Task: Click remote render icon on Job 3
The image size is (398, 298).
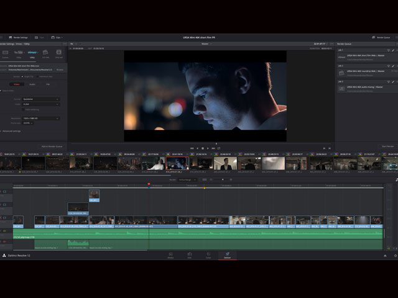Action: pyautogui.click(x=388, y=81)
